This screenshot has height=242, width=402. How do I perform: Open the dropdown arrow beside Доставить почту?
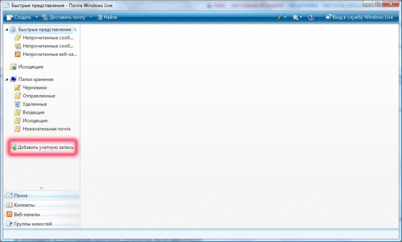[x=90, y=17]
